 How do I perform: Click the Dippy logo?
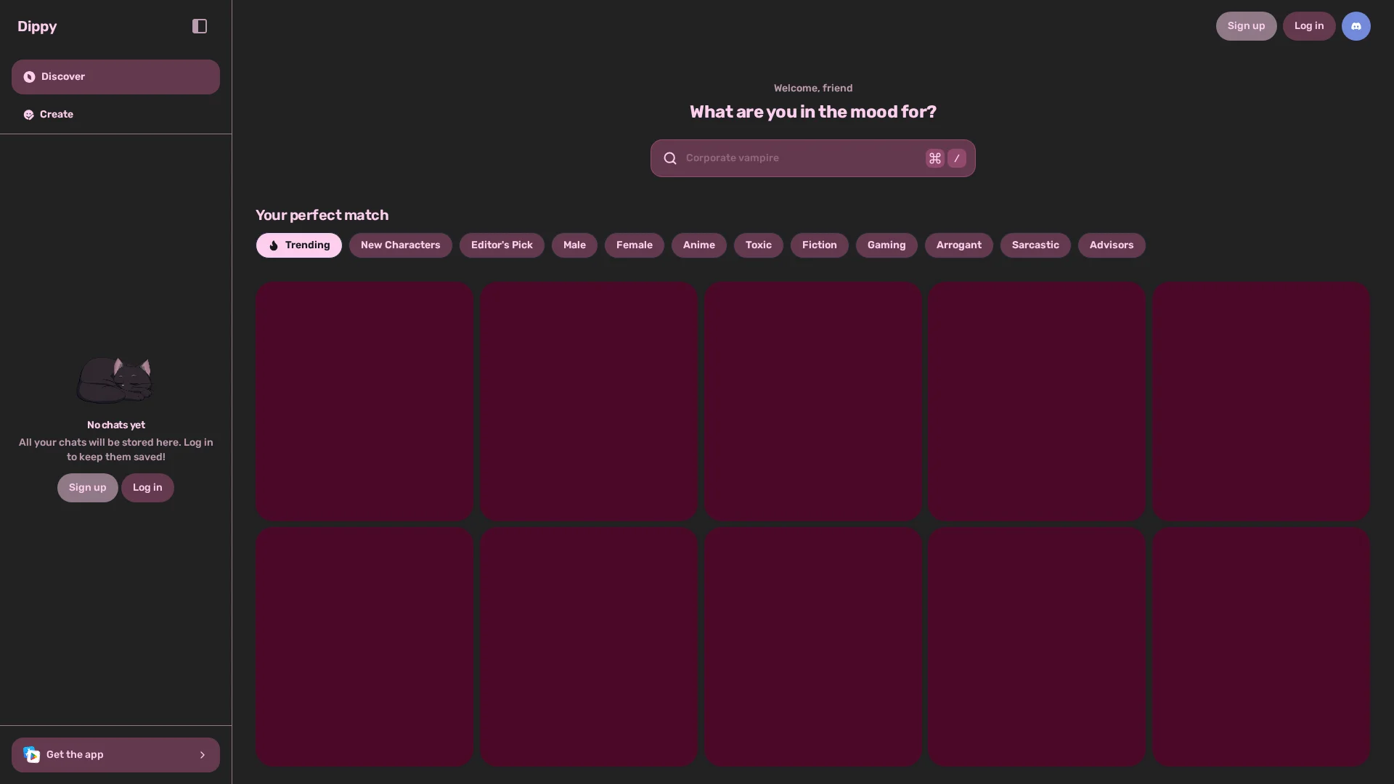37,26
